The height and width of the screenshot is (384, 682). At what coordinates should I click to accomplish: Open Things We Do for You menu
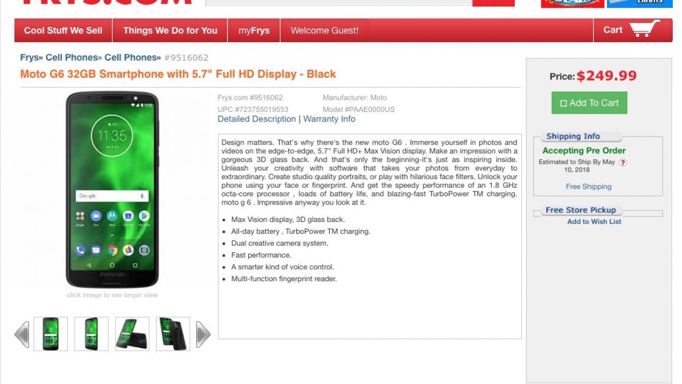pos(170,30)
